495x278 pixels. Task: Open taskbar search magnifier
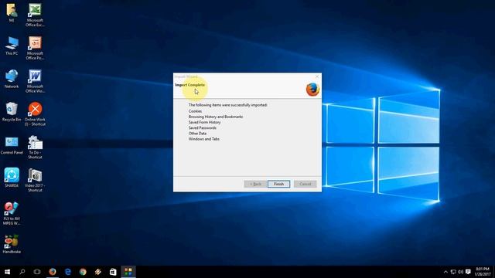point(22,272)
